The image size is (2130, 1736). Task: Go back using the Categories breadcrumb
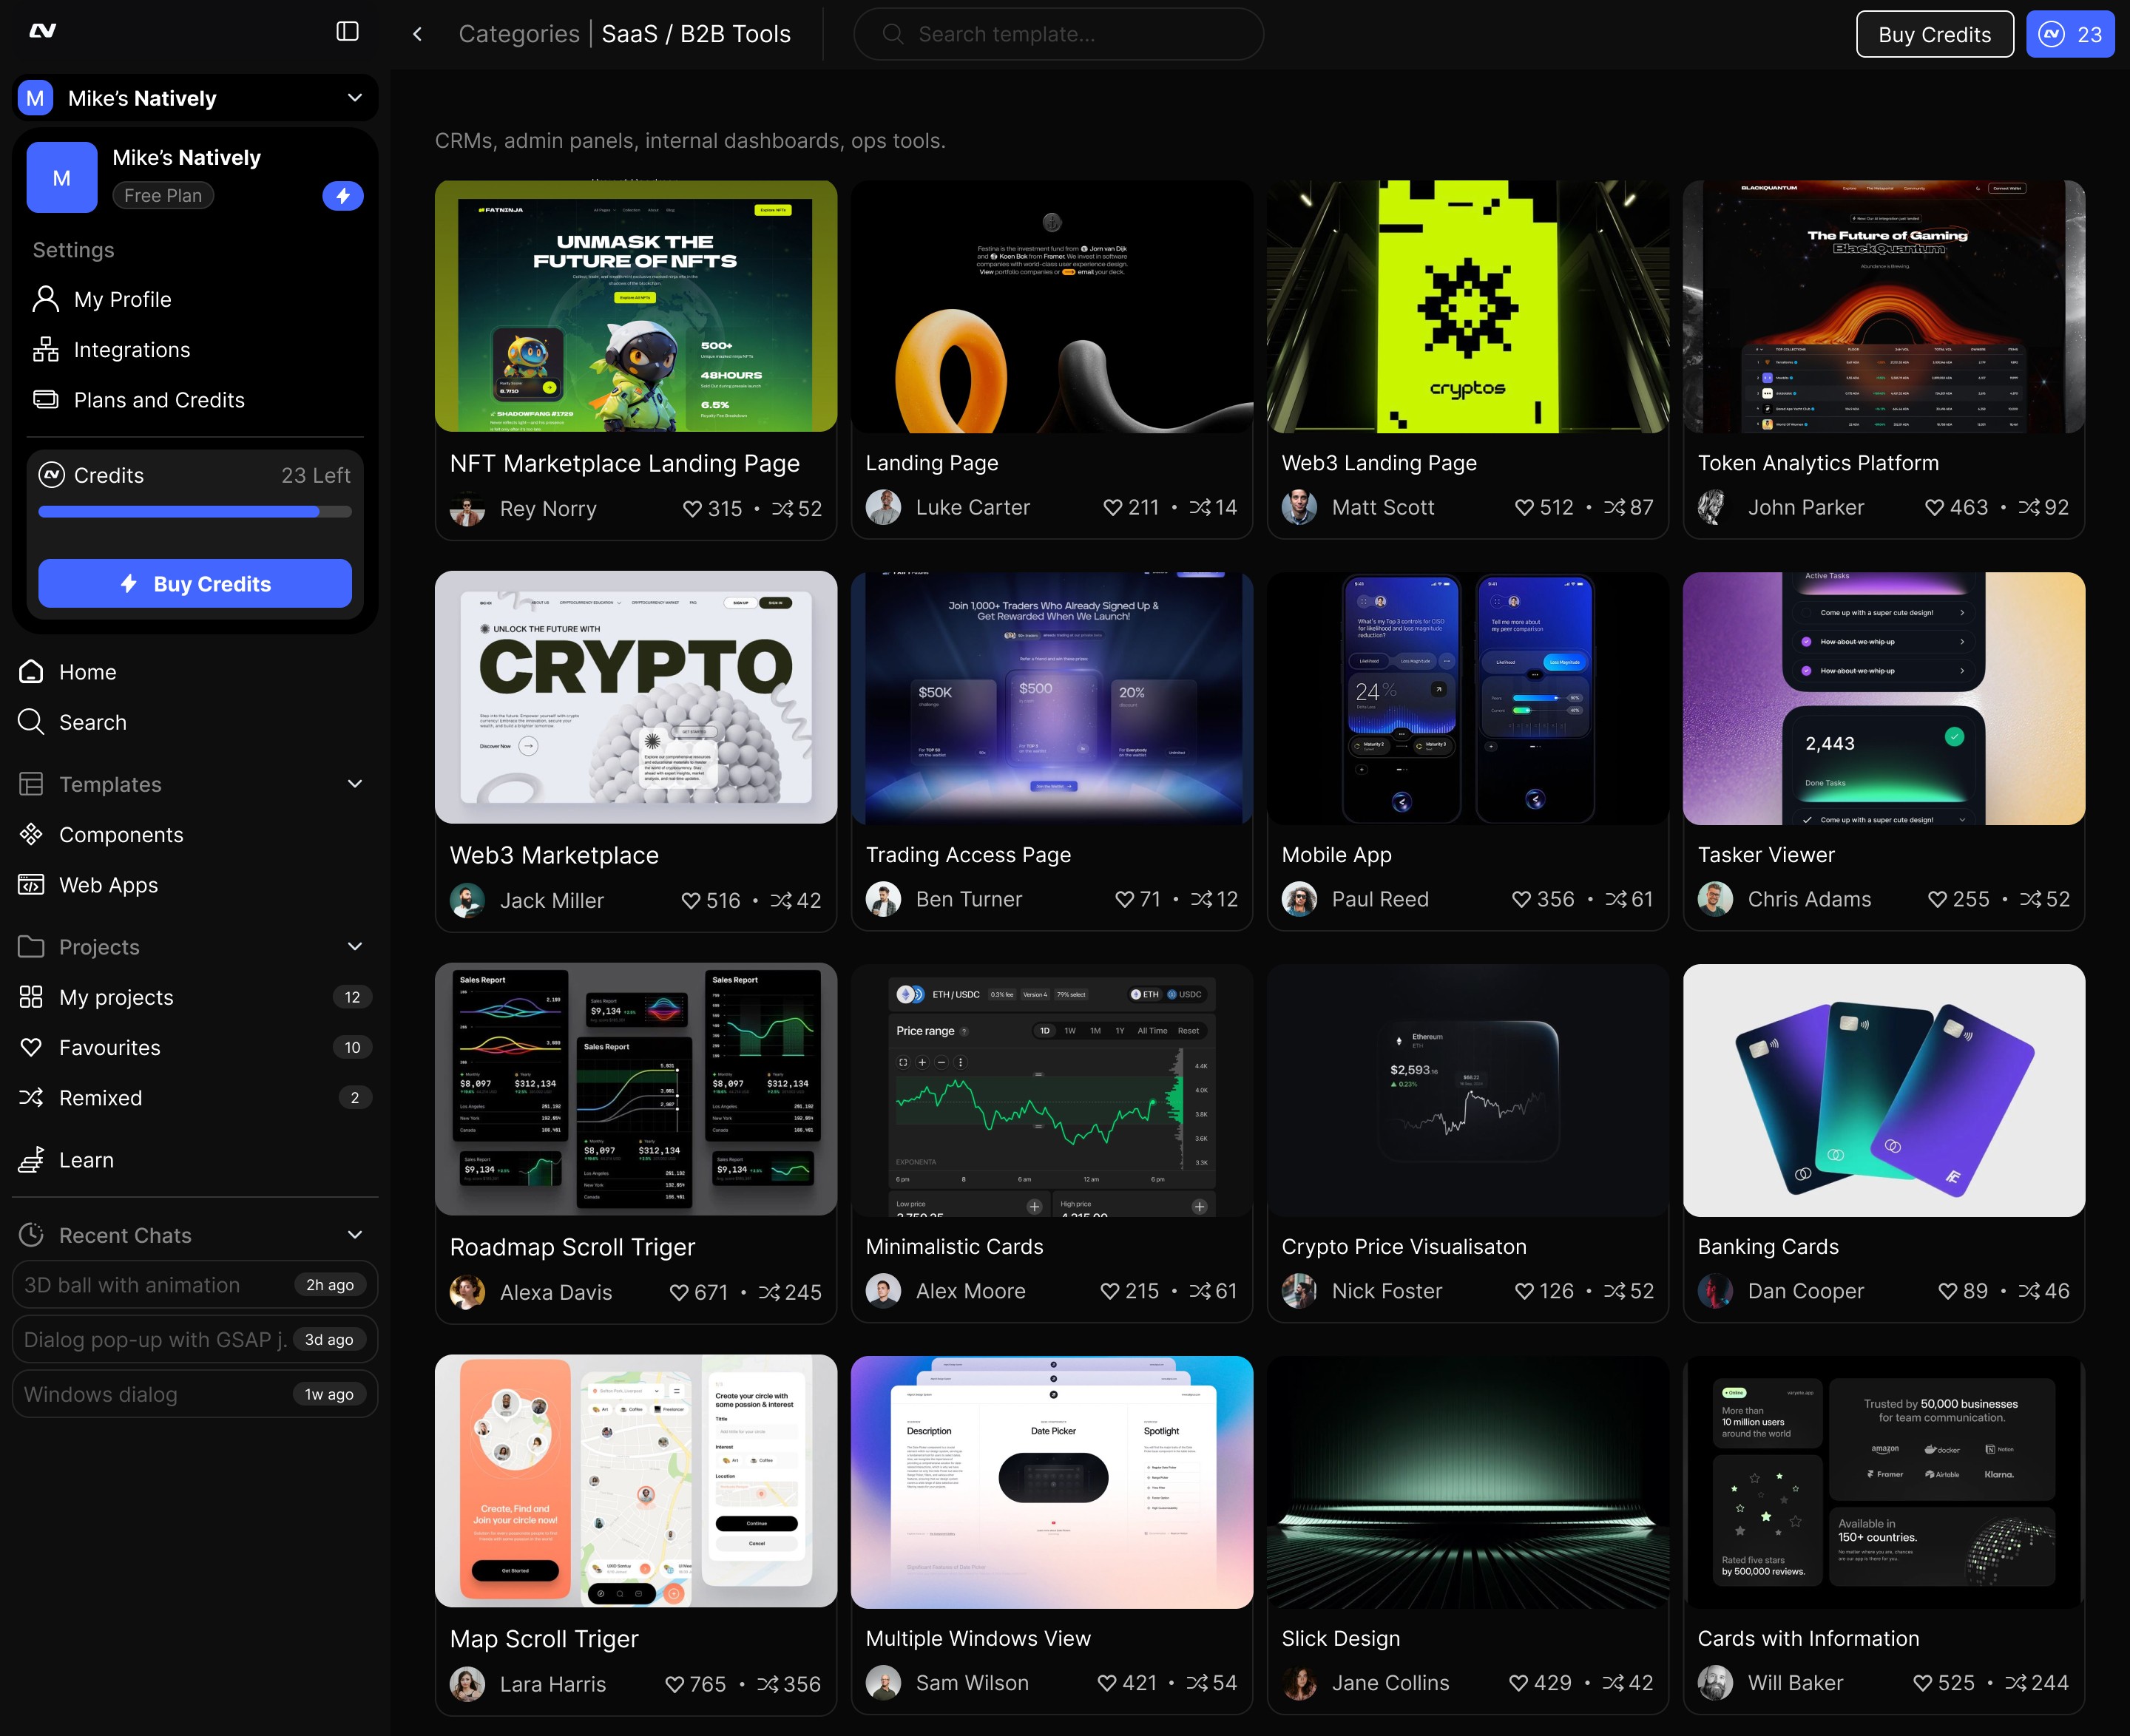[x=519, y=33]
